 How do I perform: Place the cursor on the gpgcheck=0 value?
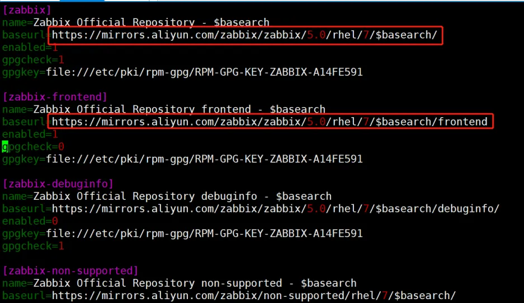click(x=61, y=147)
